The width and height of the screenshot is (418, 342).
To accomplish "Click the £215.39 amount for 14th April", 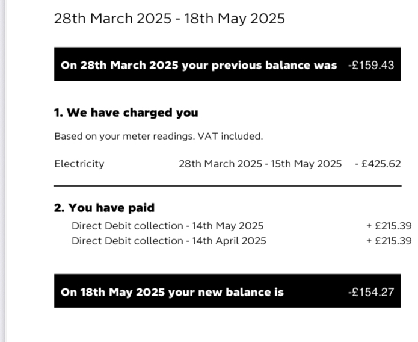I will click(x=389, y=241).
